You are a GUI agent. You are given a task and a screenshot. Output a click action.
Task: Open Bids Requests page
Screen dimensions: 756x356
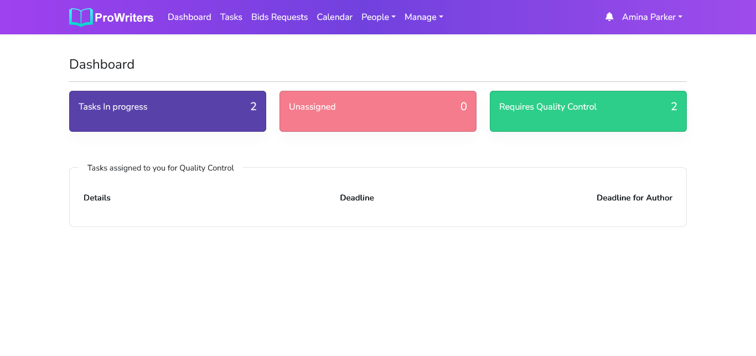click(x=279, y=17)
